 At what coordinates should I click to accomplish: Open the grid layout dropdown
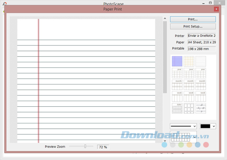coord(183,137)
